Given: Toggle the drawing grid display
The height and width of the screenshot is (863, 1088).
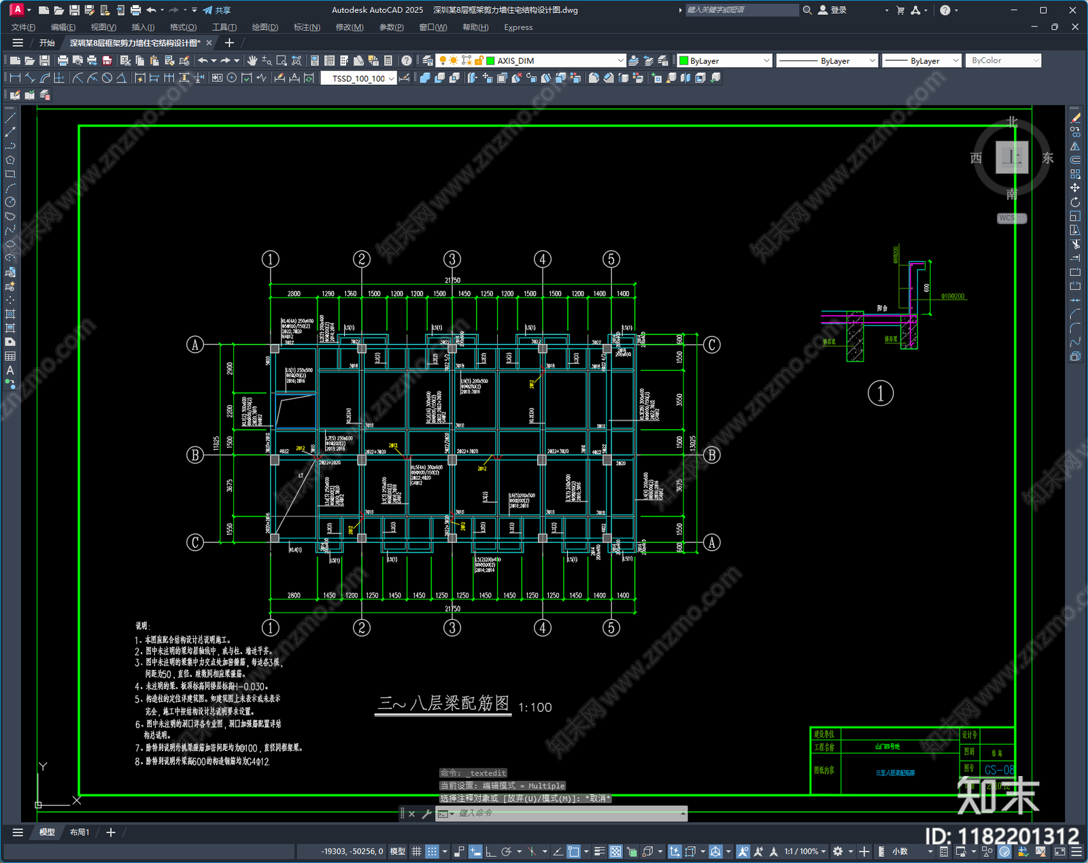Looking at the screenshot, I should tap(416, 851).
